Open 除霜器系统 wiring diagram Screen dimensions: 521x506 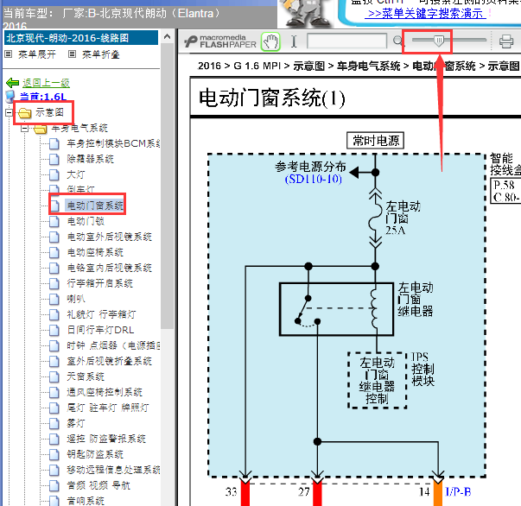pyautogui.click(x=91, y=159)
